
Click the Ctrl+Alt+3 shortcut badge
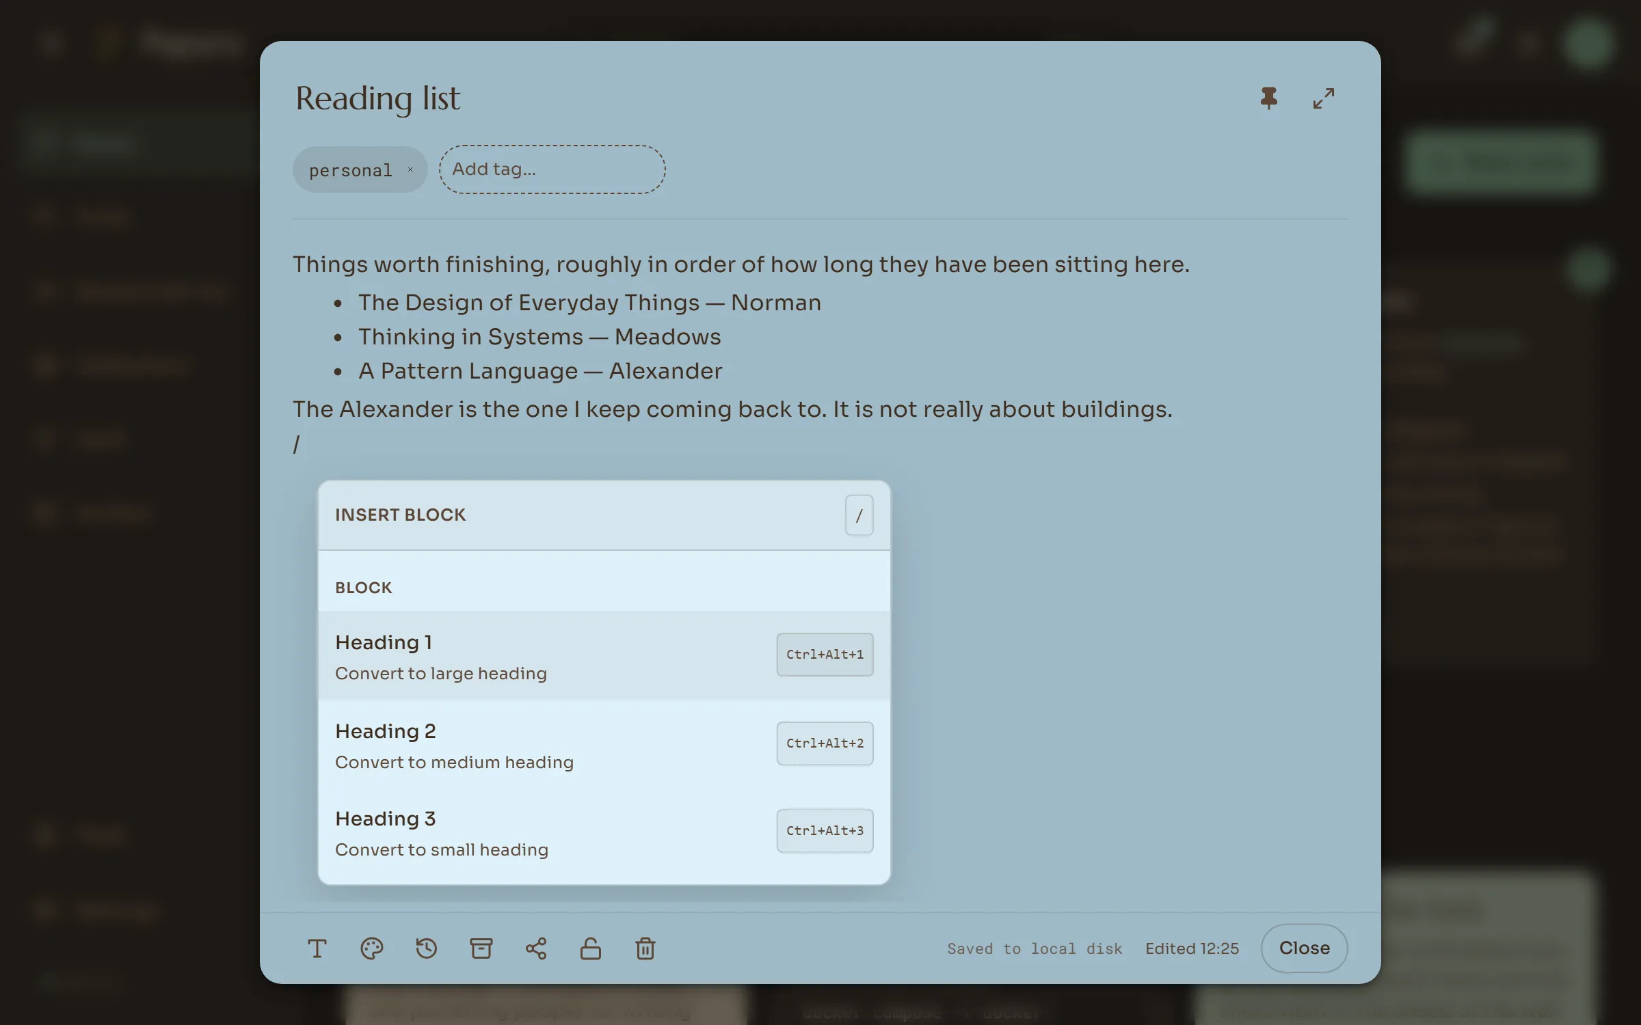pos(825,831)
